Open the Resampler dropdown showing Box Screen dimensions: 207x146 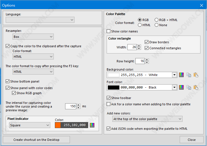point(33,37)
